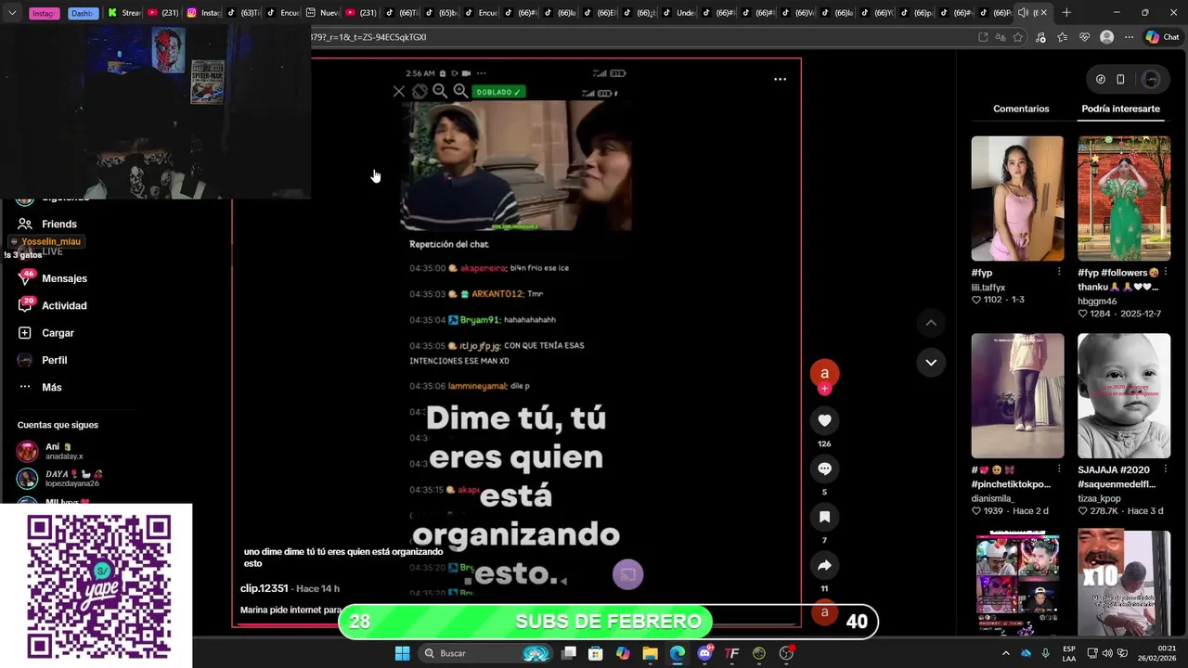Open options for the dianismila_ video card
Viewport: 1188px width, 668px height.
[1059, 469]
